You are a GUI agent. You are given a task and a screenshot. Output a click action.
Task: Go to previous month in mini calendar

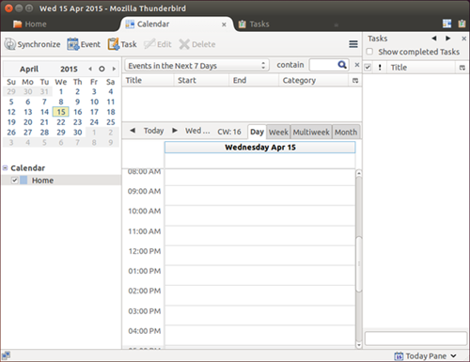coord(90,69)
